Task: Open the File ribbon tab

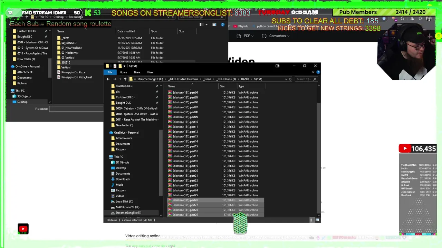Action: [110, 72]
